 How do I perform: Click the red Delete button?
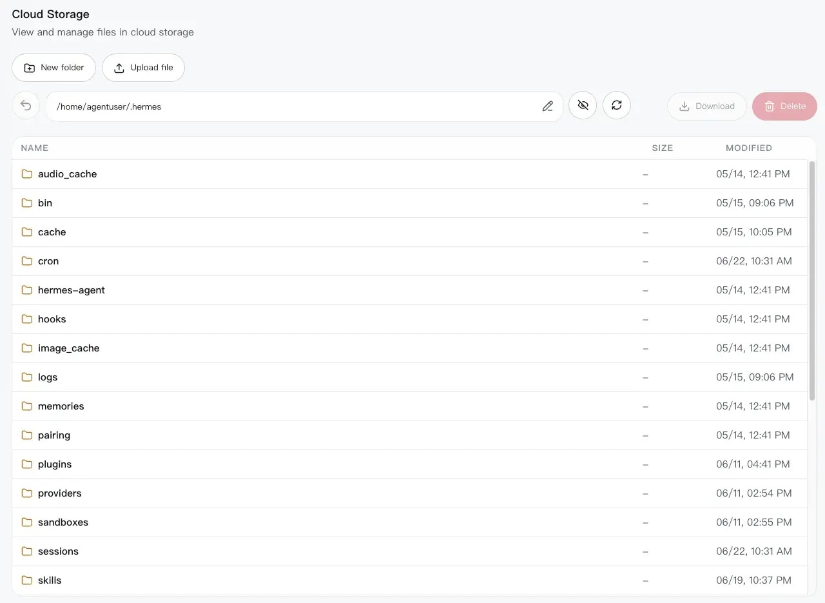click(784, 106)
